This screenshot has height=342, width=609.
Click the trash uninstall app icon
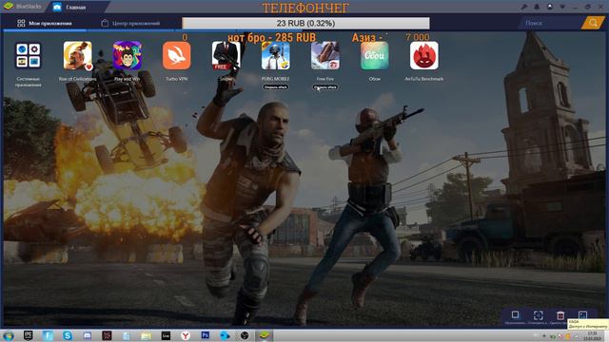(x=560, y=314)
